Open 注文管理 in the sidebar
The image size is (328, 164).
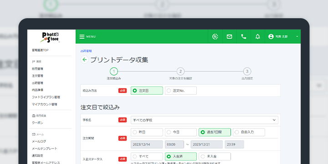pos(37,76)
